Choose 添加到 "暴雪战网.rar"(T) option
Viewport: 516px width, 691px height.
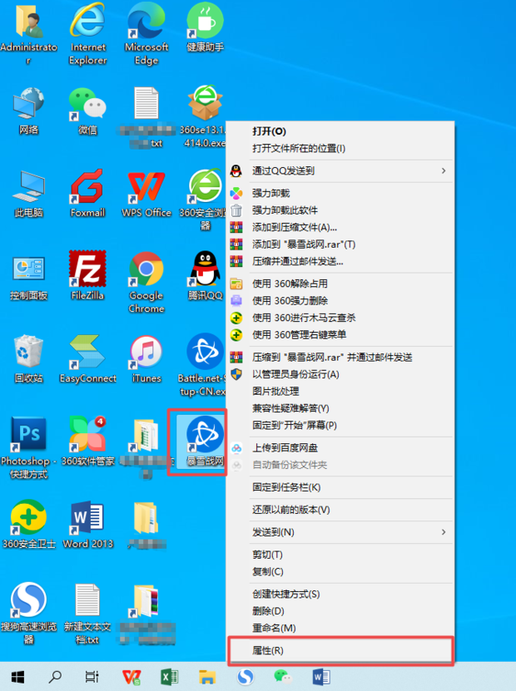[340, 244]
